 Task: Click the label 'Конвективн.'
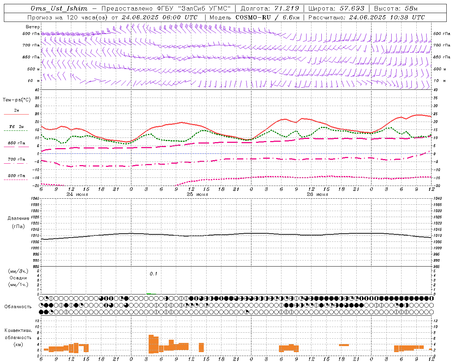[18, 331]
